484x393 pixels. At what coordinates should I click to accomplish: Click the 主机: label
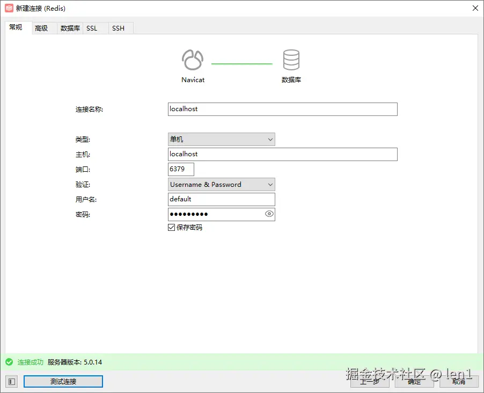pyautogui.click(x=83, y=155)
